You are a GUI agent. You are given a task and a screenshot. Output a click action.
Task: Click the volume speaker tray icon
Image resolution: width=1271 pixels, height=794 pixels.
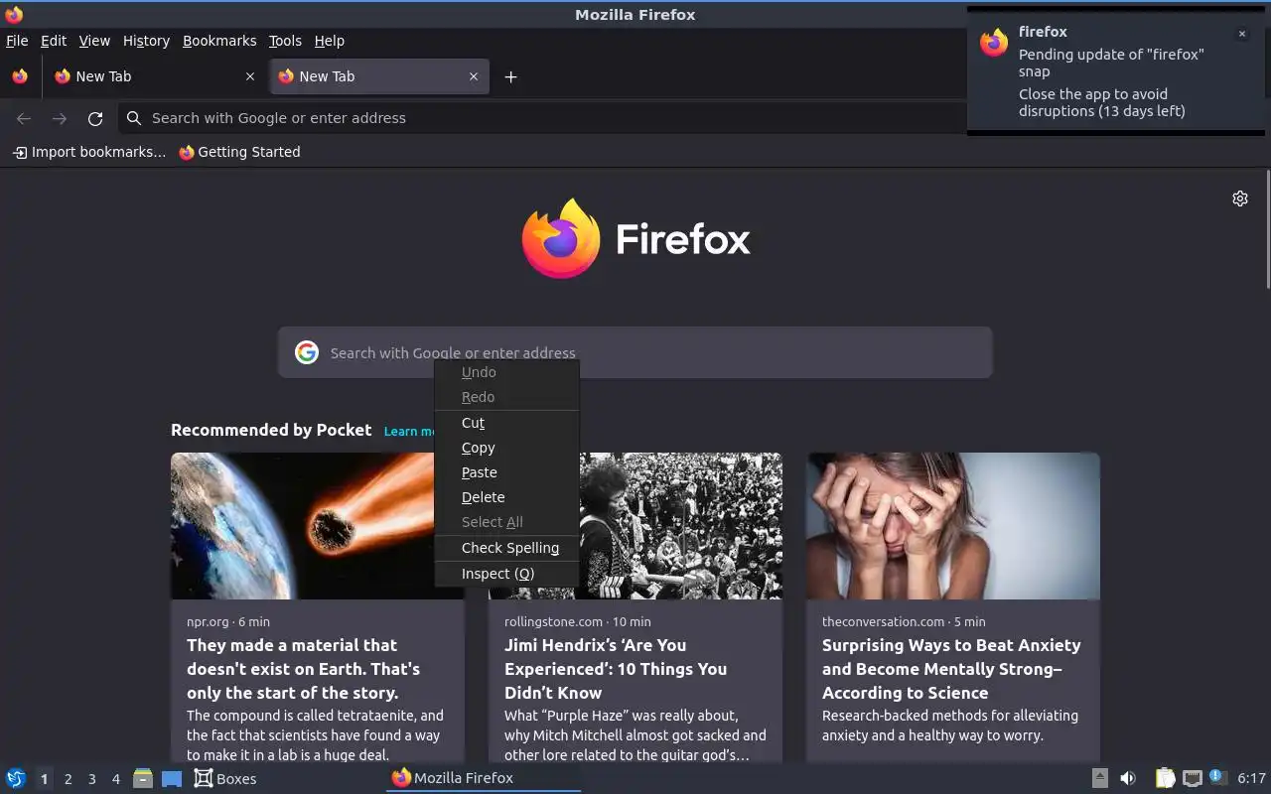click(x=1128, y=778)
